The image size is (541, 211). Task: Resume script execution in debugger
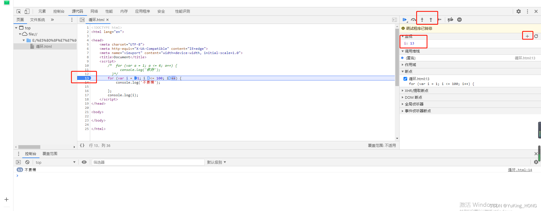[x=405, y=20]
